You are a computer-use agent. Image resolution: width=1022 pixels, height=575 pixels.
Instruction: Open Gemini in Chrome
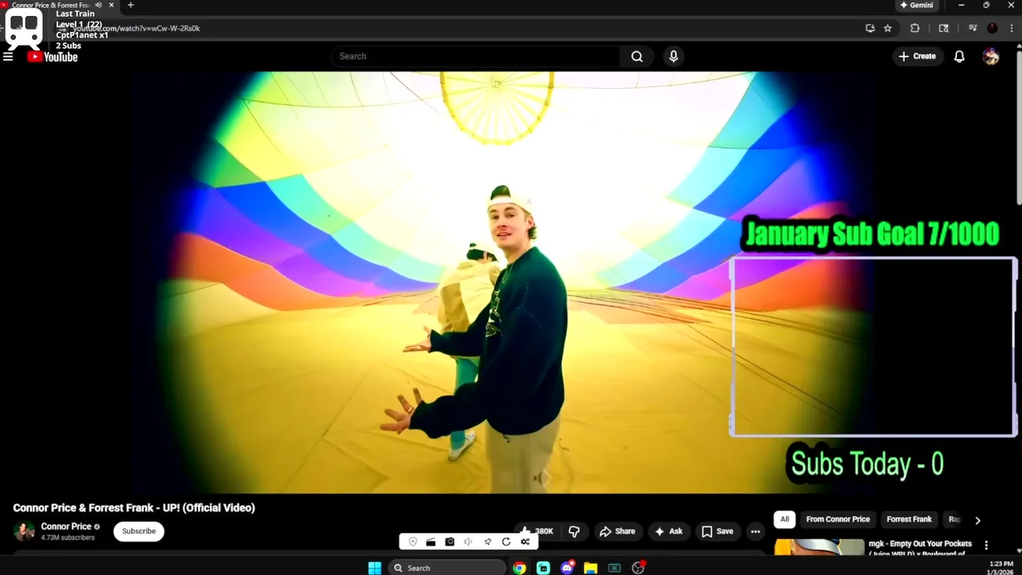click(916, 5)
